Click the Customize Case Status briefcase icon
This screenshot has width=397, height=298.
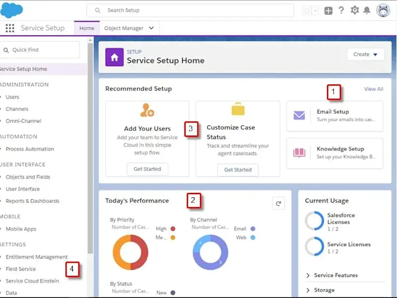[238, 109]
